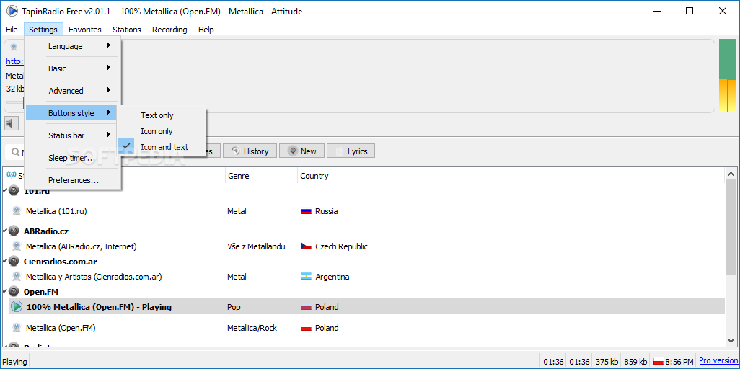Click the 375 kb status bar entry
This screenshot has width=740, height=369.
pyautogui.click(x=606, y=362)
